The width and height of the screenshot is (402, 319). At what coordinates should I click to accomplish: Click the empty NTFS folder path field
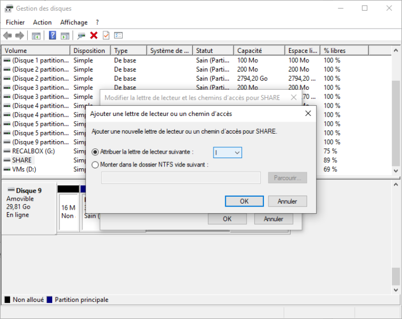pyautogui.click(x=181, y=178)
